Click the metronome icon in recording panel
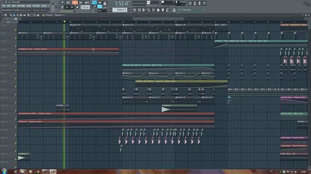 coord(62,2)
